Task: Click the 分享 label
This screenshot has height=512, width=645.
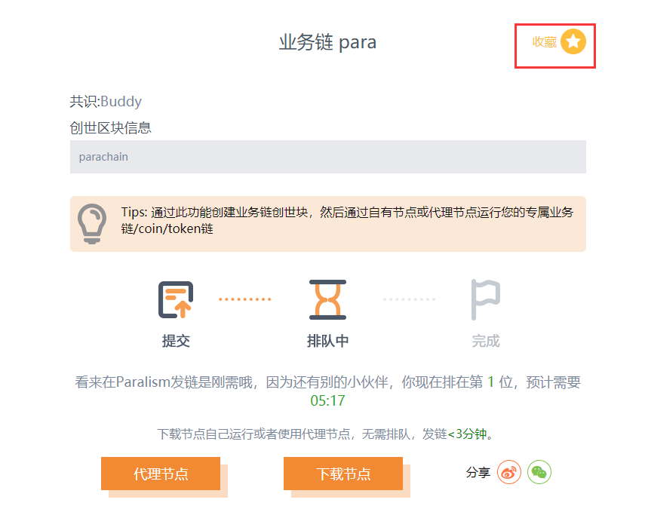Action: point(478,472)
